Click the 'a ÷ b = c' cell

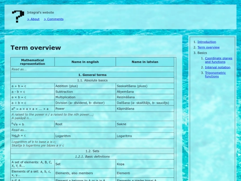pyautogui.click(x=33, y=103)
